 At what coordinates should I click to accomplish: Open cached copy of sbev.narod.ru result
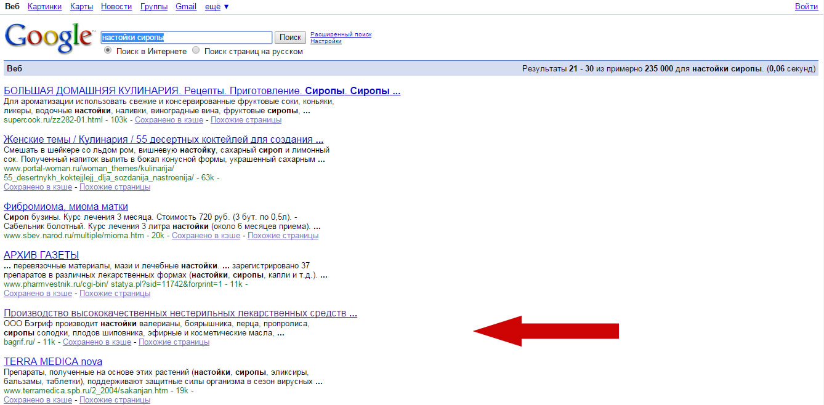pos(206,235)
